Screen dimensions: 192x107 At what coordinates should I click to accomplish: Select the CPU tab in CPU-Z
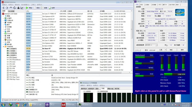137,5
